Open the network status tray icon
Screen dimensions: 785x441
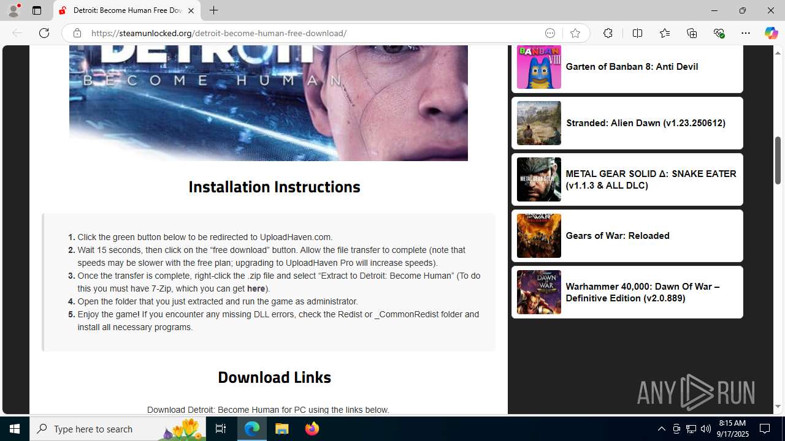pyautogui.click(x=691, y=429)
